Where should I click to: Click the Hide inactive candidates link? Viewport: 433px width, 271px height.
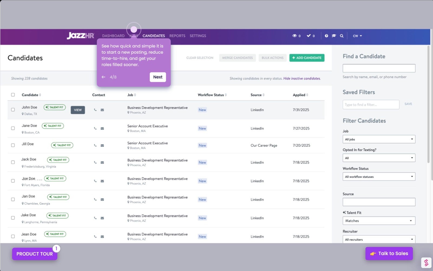click(302, 78)
